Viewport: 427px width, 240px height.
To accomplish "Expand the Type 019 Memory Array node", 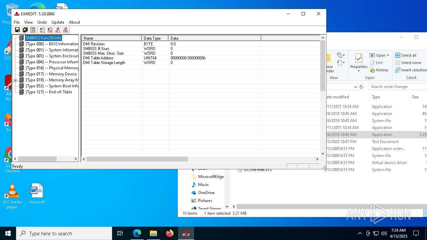I will pos(15,80).
